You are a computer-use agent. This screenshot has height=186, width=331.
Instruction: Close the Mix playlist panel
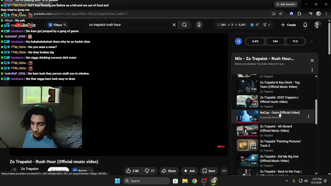[x=312, y=60]
